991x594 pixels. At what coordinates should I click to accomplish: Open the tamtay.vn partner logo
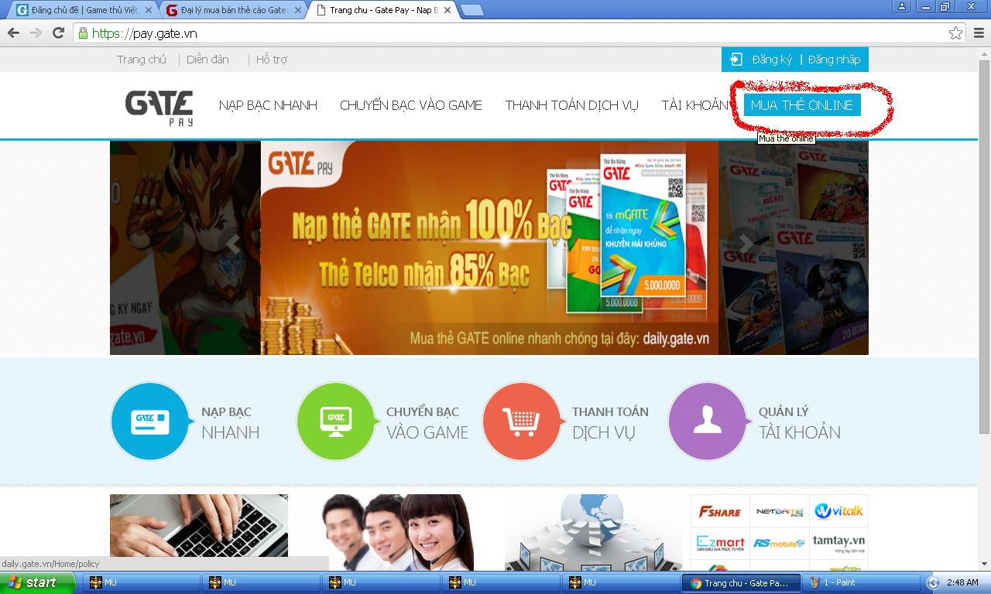[x=839, y=543]
